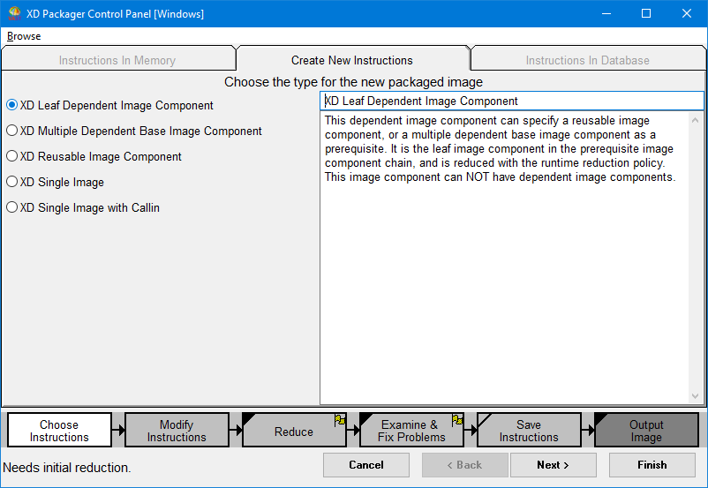Click the Finish button
The width and height of the screenshot is (708, 488).
tap(652, 465)
